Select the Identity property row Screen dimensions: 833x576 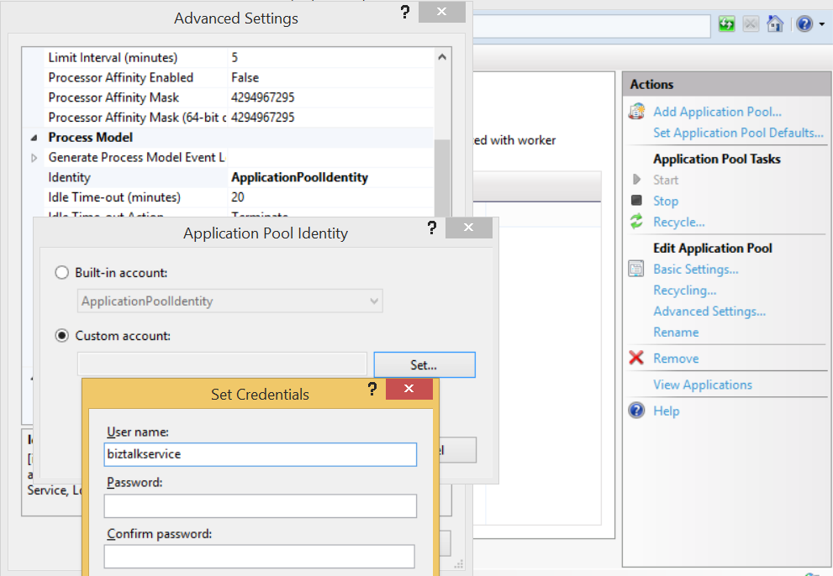pos(239,177)
